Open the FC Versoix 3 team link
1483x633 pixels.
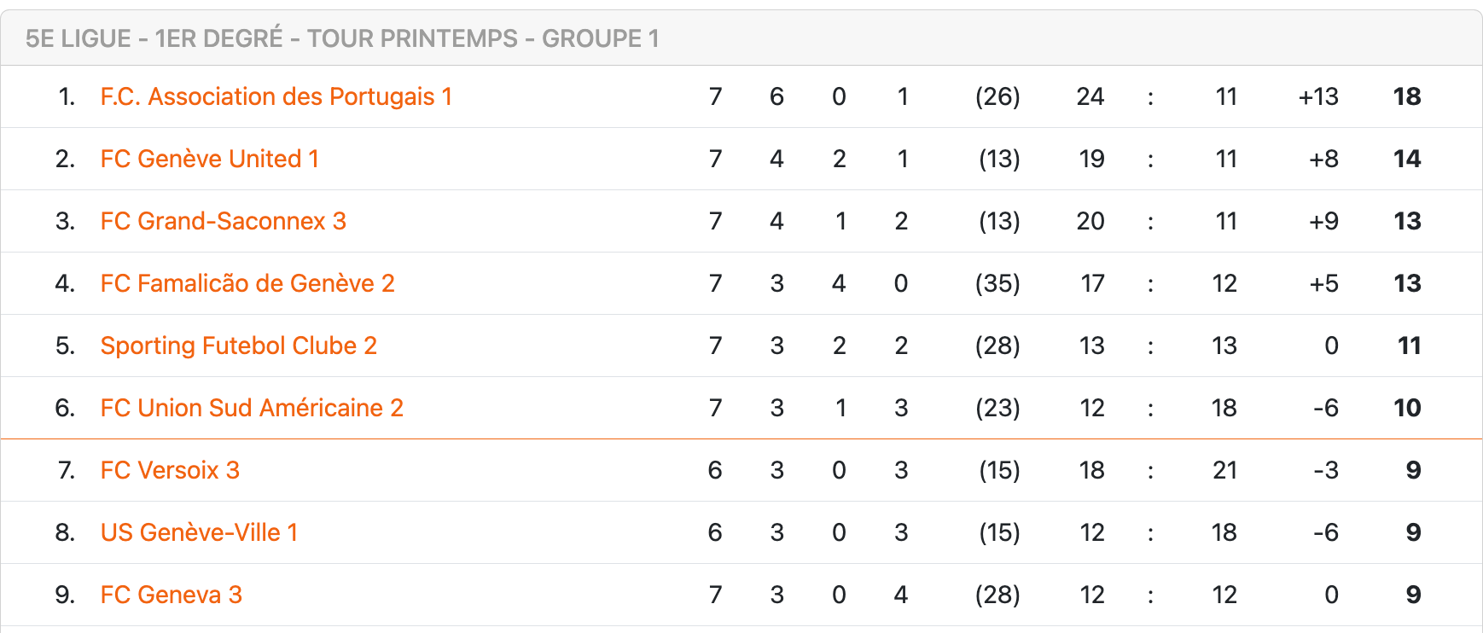(170, 470)
